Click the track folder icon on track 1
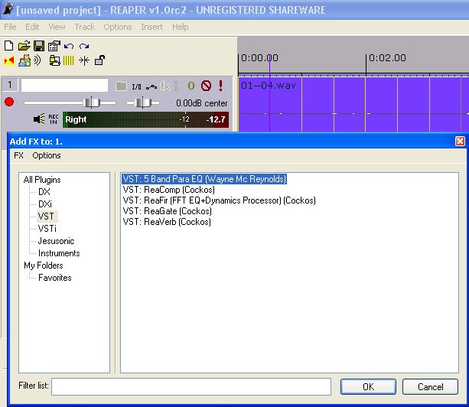The height and width of the screenshot is (407, 469). [x=121, y=86]
